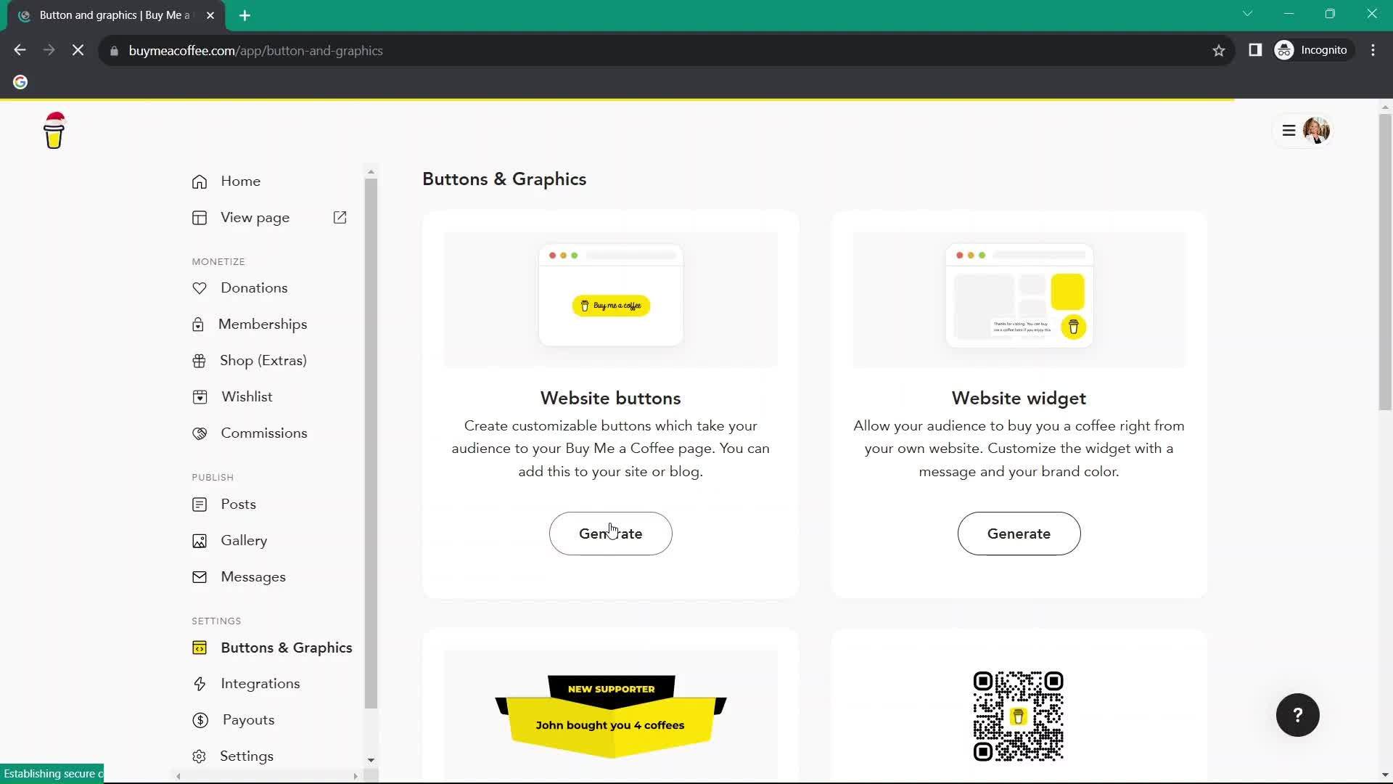
Task: Click the Memberships lock icon
Action: tap(199, 324)
